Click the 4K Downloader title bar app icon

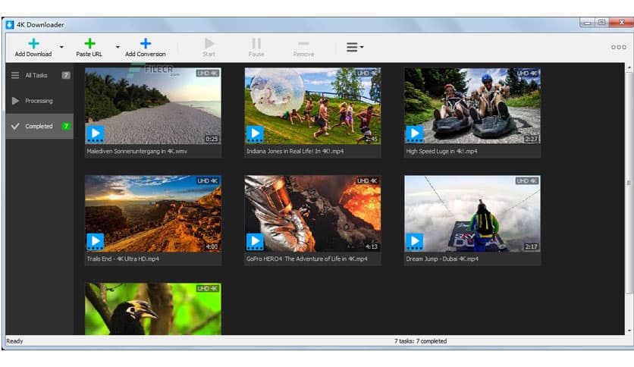10,25
